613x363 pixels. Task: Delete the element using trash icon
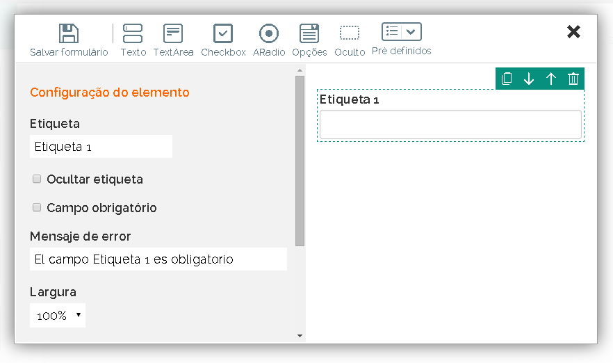pos(573,79)
